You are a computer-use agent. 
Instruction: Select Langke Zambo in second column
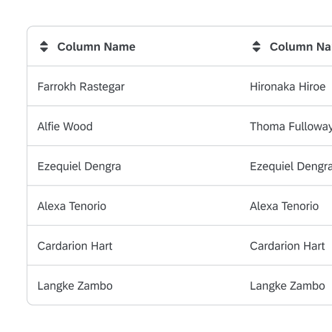point(287,286)
